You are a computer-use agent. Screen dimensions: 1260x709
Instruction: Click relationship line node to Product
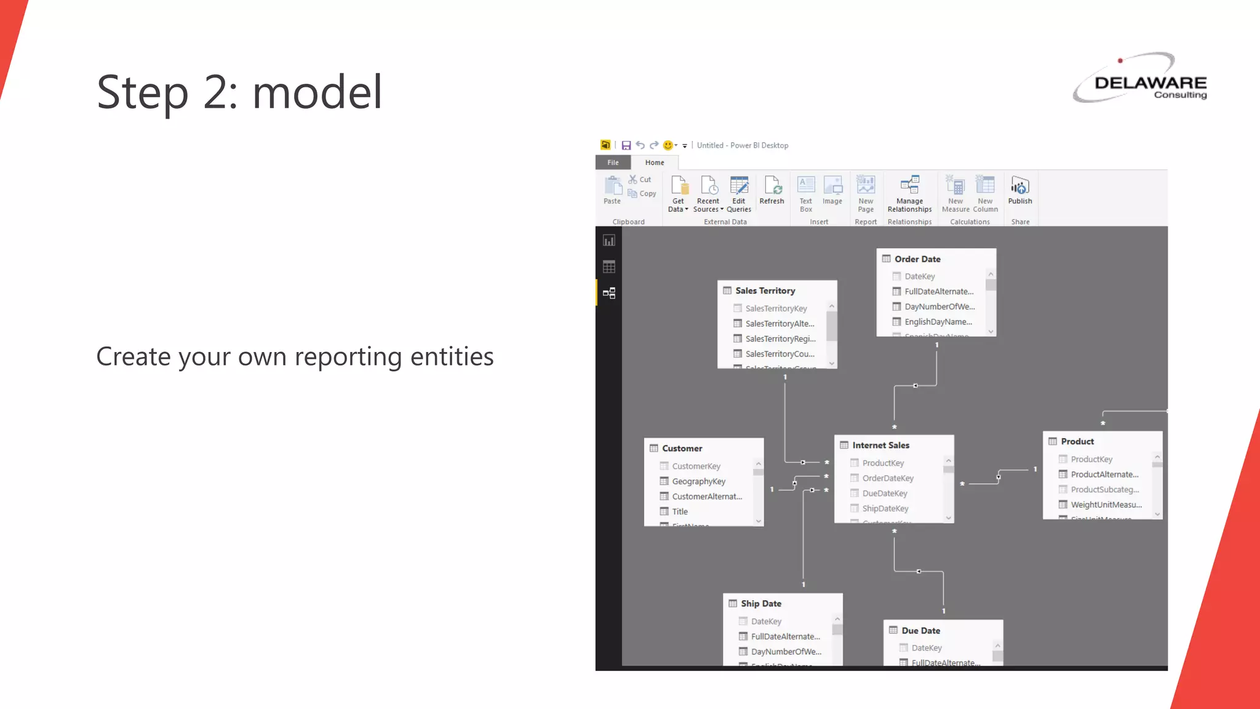pyautogui.click(x=998, y=477)
